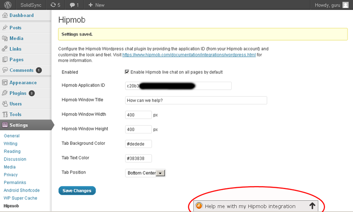Click the Hipmob Window Height field
The image size is (353, 212).
[x=138, y=129]
